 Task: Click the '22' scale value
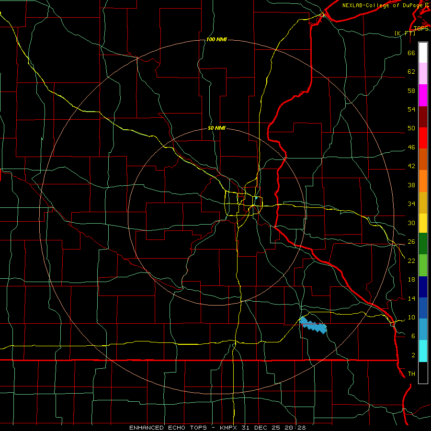411,261
